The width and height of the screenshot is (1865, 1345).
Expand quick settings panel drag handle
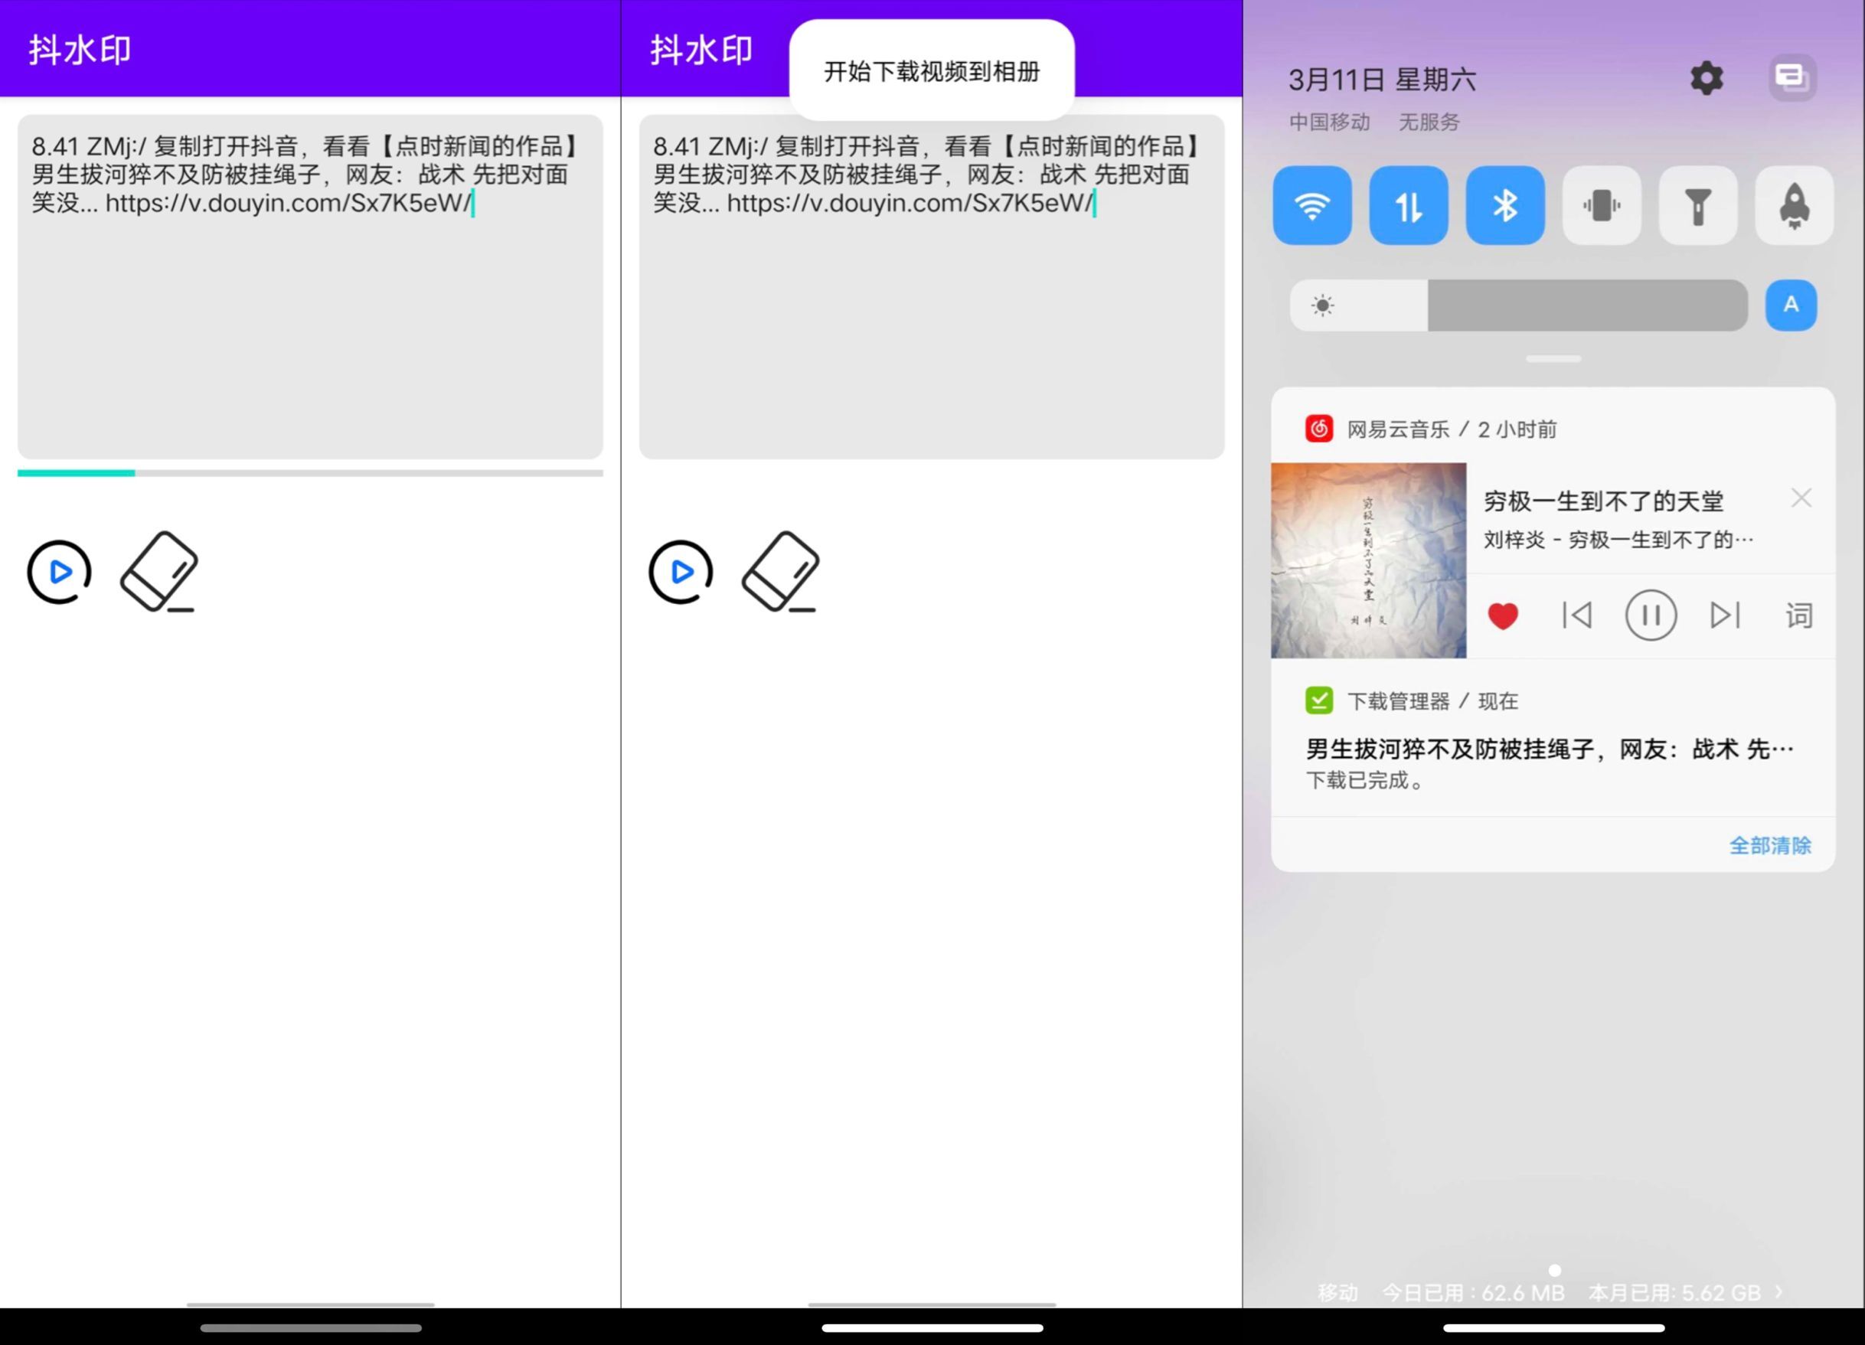pyautogui.click(x=1553, y=359)
